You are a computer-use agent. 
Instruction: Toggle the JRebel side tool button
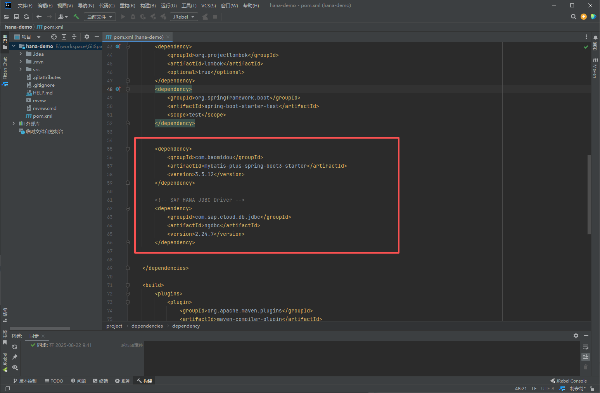(5, 362)
